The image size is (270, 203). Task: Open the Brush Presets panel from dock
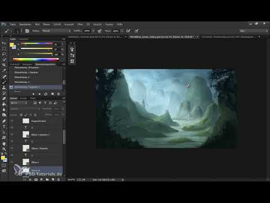point(72,55)
